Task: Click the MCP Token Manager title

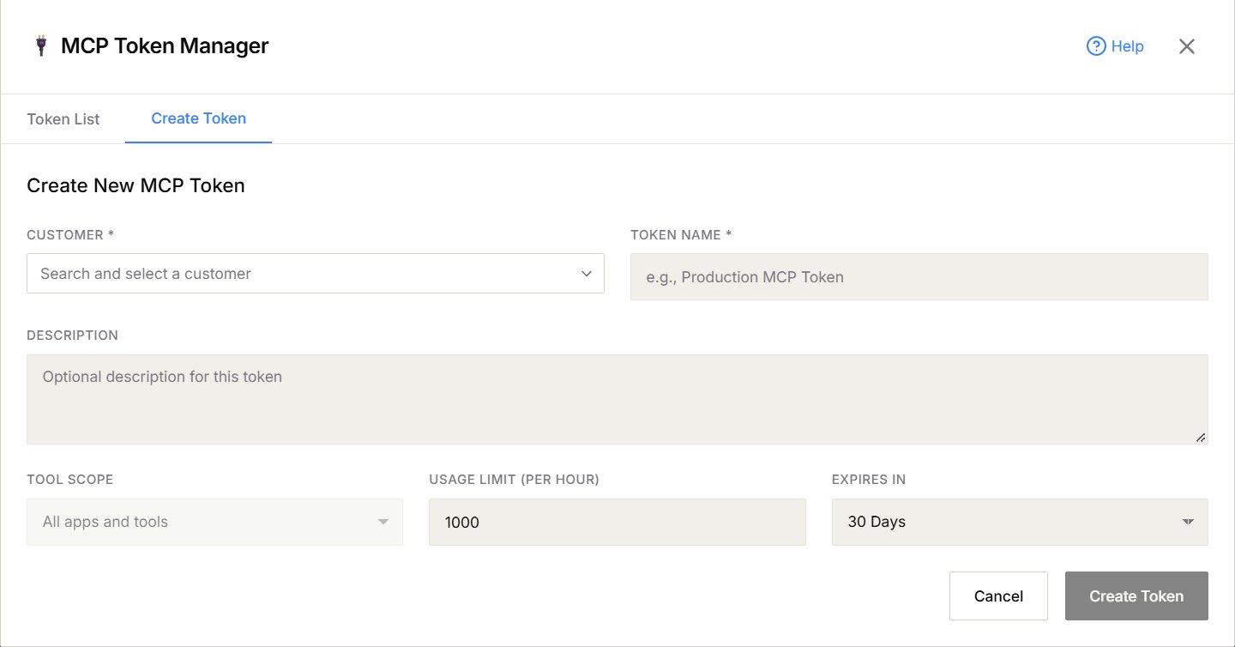Action: (165, 46)
